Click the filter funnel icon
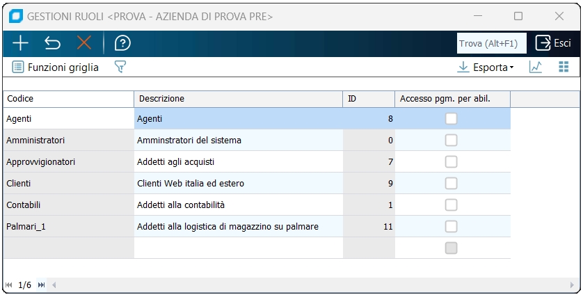The image size is (583, 295). [x=120, y=67]
